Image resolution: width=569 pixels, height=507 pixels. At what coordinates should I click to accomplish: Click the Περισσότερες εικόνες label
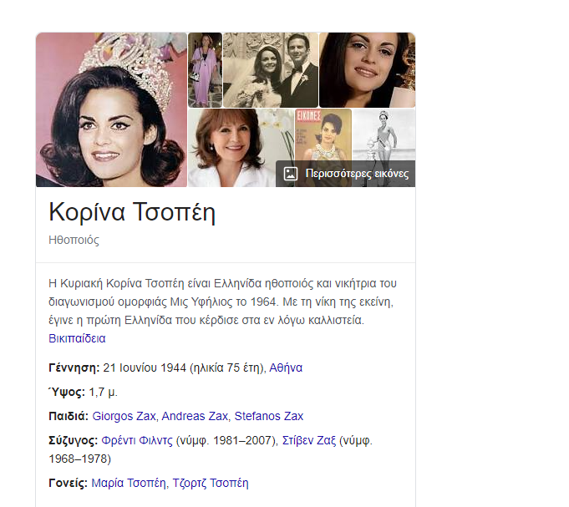pos(357,174)
